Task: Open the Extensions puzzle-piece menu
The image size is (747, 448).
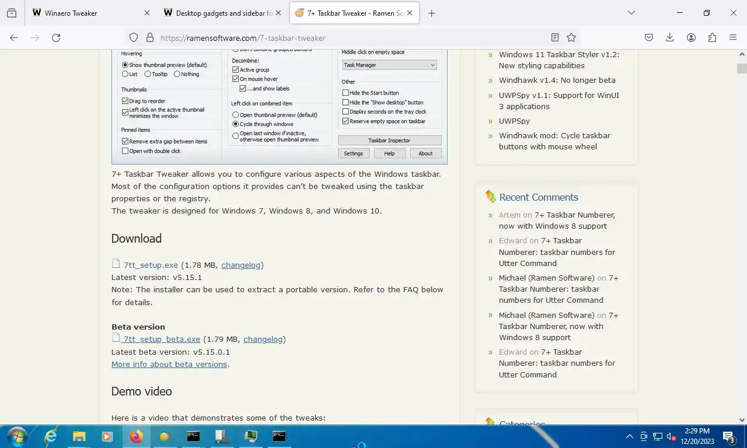Action: [712, 37]
